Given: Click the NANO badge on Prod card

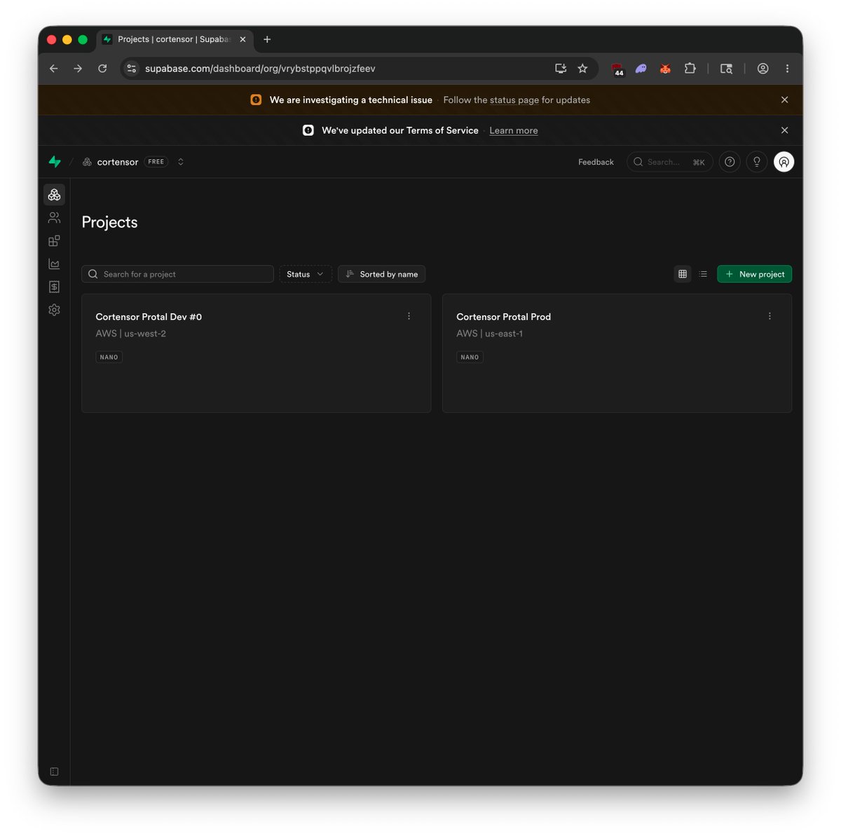Looking at the screenshot, I should pos(470,357).
